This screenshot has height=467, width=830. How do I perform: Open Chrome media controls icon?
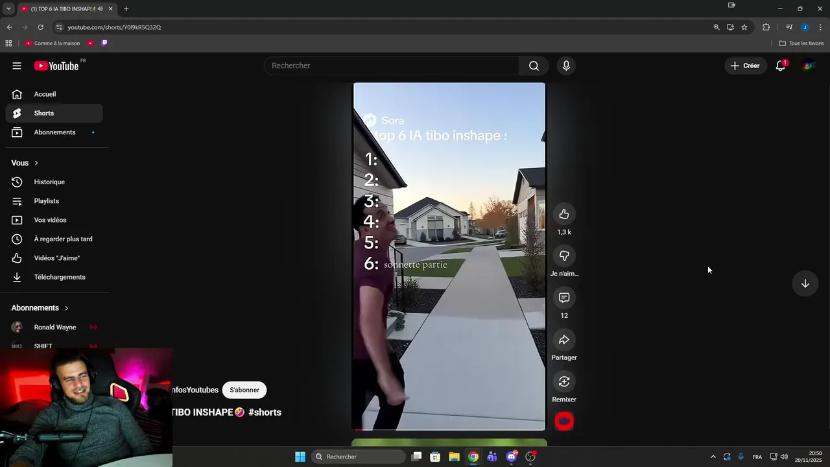pos(789,27)
